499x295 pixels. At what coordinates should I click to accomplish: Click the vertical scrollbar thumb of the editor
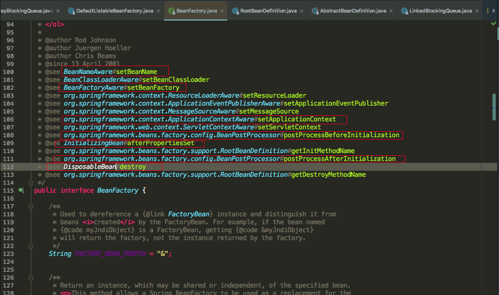point(494,107)
